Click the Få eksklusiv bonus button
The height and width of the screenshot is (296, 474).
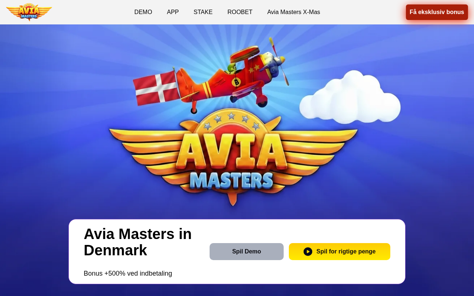pos(437,12)
